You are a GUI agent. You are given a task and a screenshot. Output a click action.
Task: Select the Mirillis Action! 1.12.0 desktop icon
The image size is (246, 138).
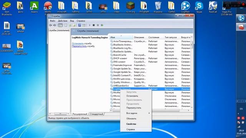20,48
